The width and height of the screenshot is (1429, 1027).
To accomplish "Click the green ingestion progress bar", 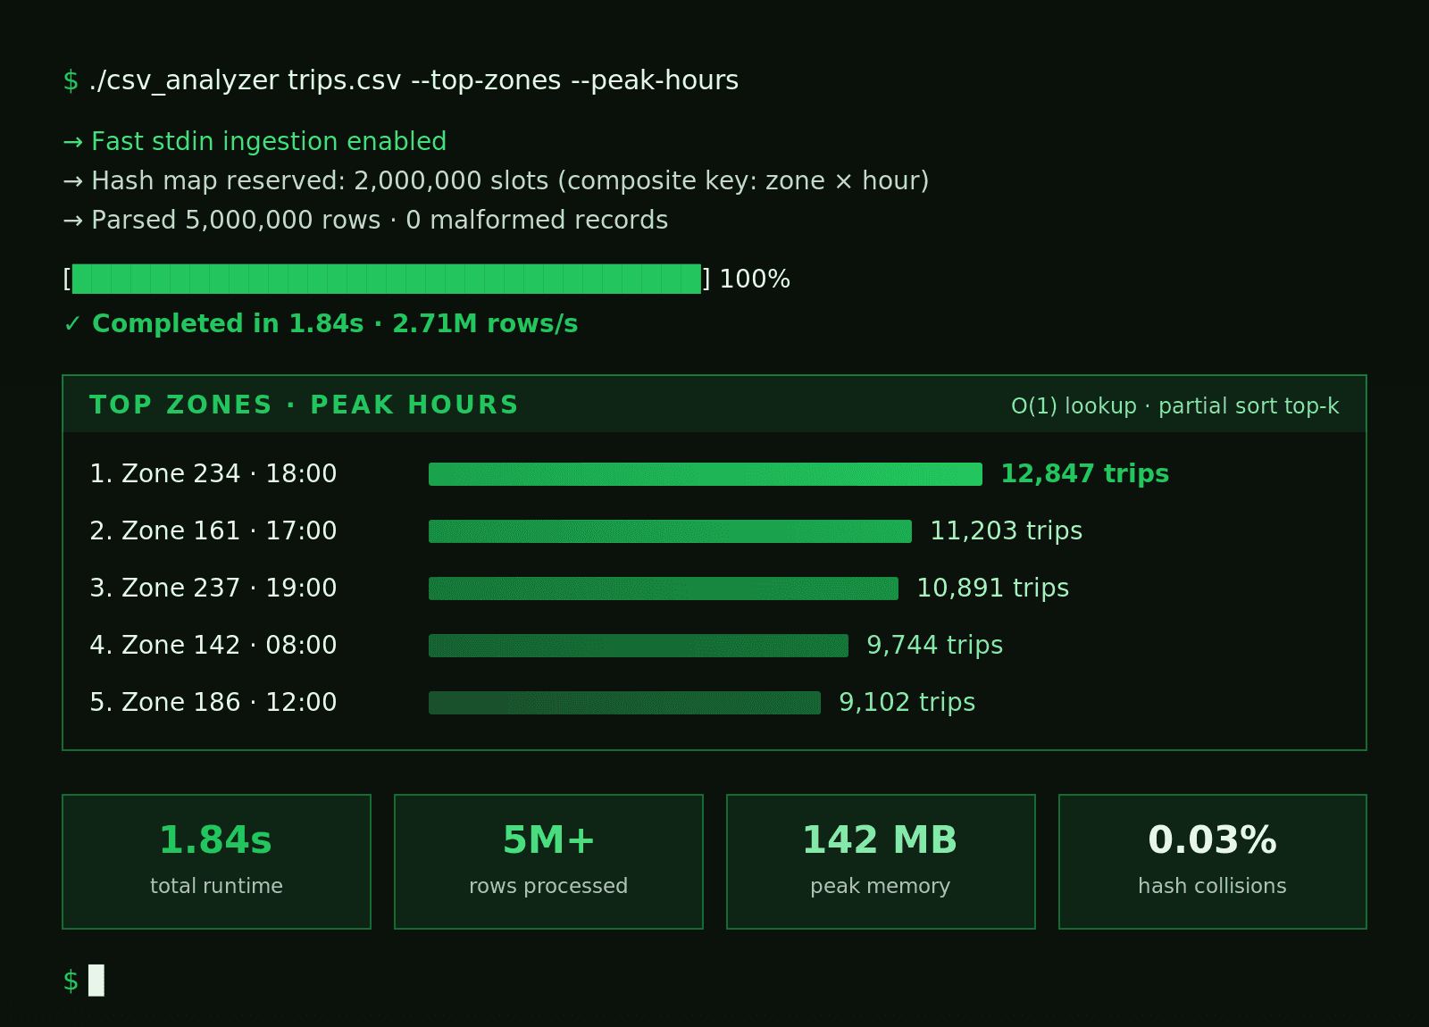I will 386,279.
